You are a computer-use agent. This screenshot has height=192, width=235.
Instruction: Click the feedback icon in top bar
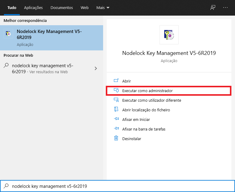[x=213, y=7]
